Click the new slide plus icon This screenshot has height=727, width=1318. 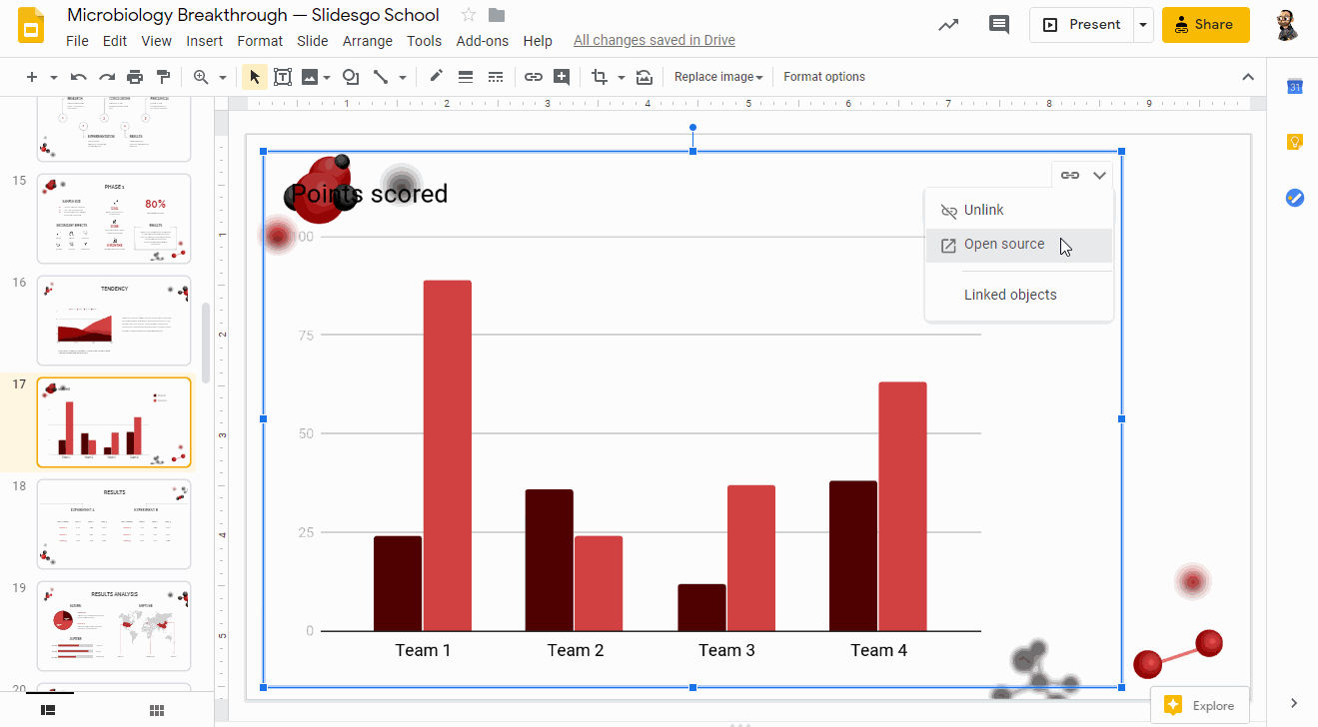(32, 77)
